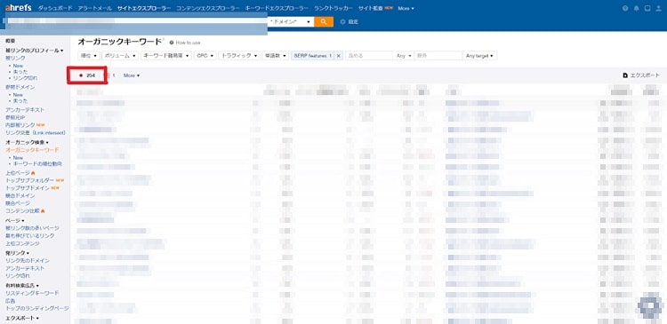Open 競合ドメイン in the sidebar

pos(20,196)
